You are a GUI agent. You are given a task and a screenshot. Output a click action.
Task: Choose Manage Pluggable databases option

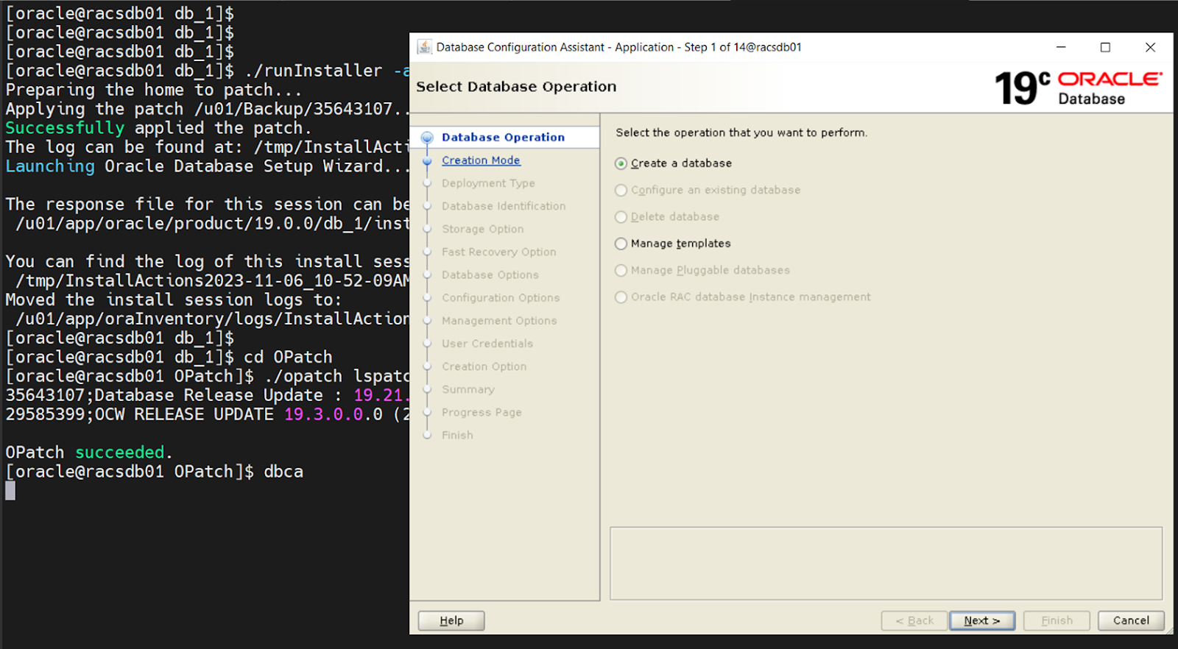pyautogui.click(x=621, y=271)
